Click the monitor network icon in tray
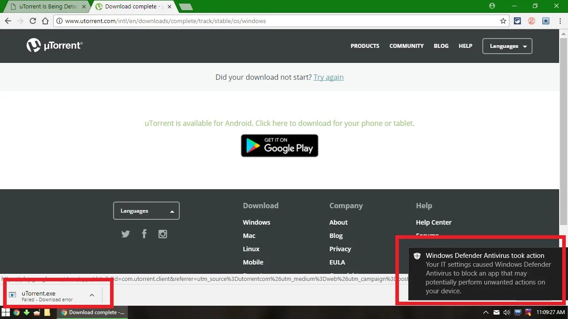 pyautogui.click(x=518, y=312)
